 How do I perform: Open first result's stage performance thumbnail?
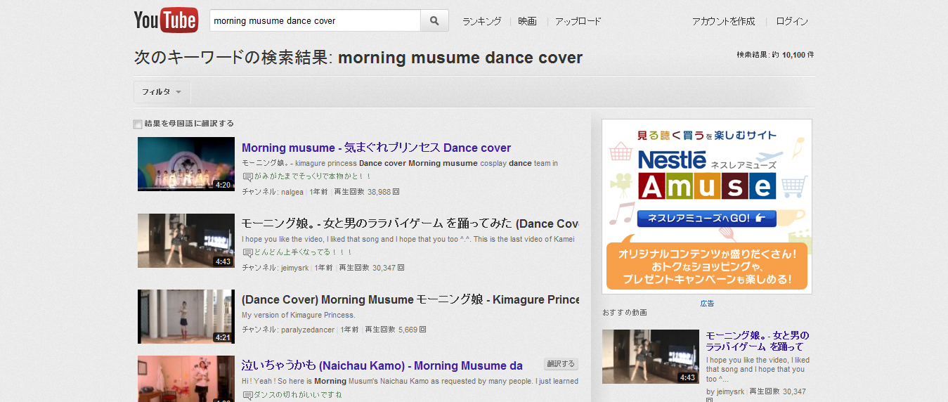[186, 164]
